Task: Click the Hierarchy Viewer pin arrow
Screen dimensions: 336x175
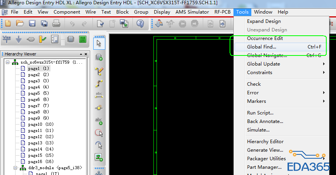Action: click(81, 54)
